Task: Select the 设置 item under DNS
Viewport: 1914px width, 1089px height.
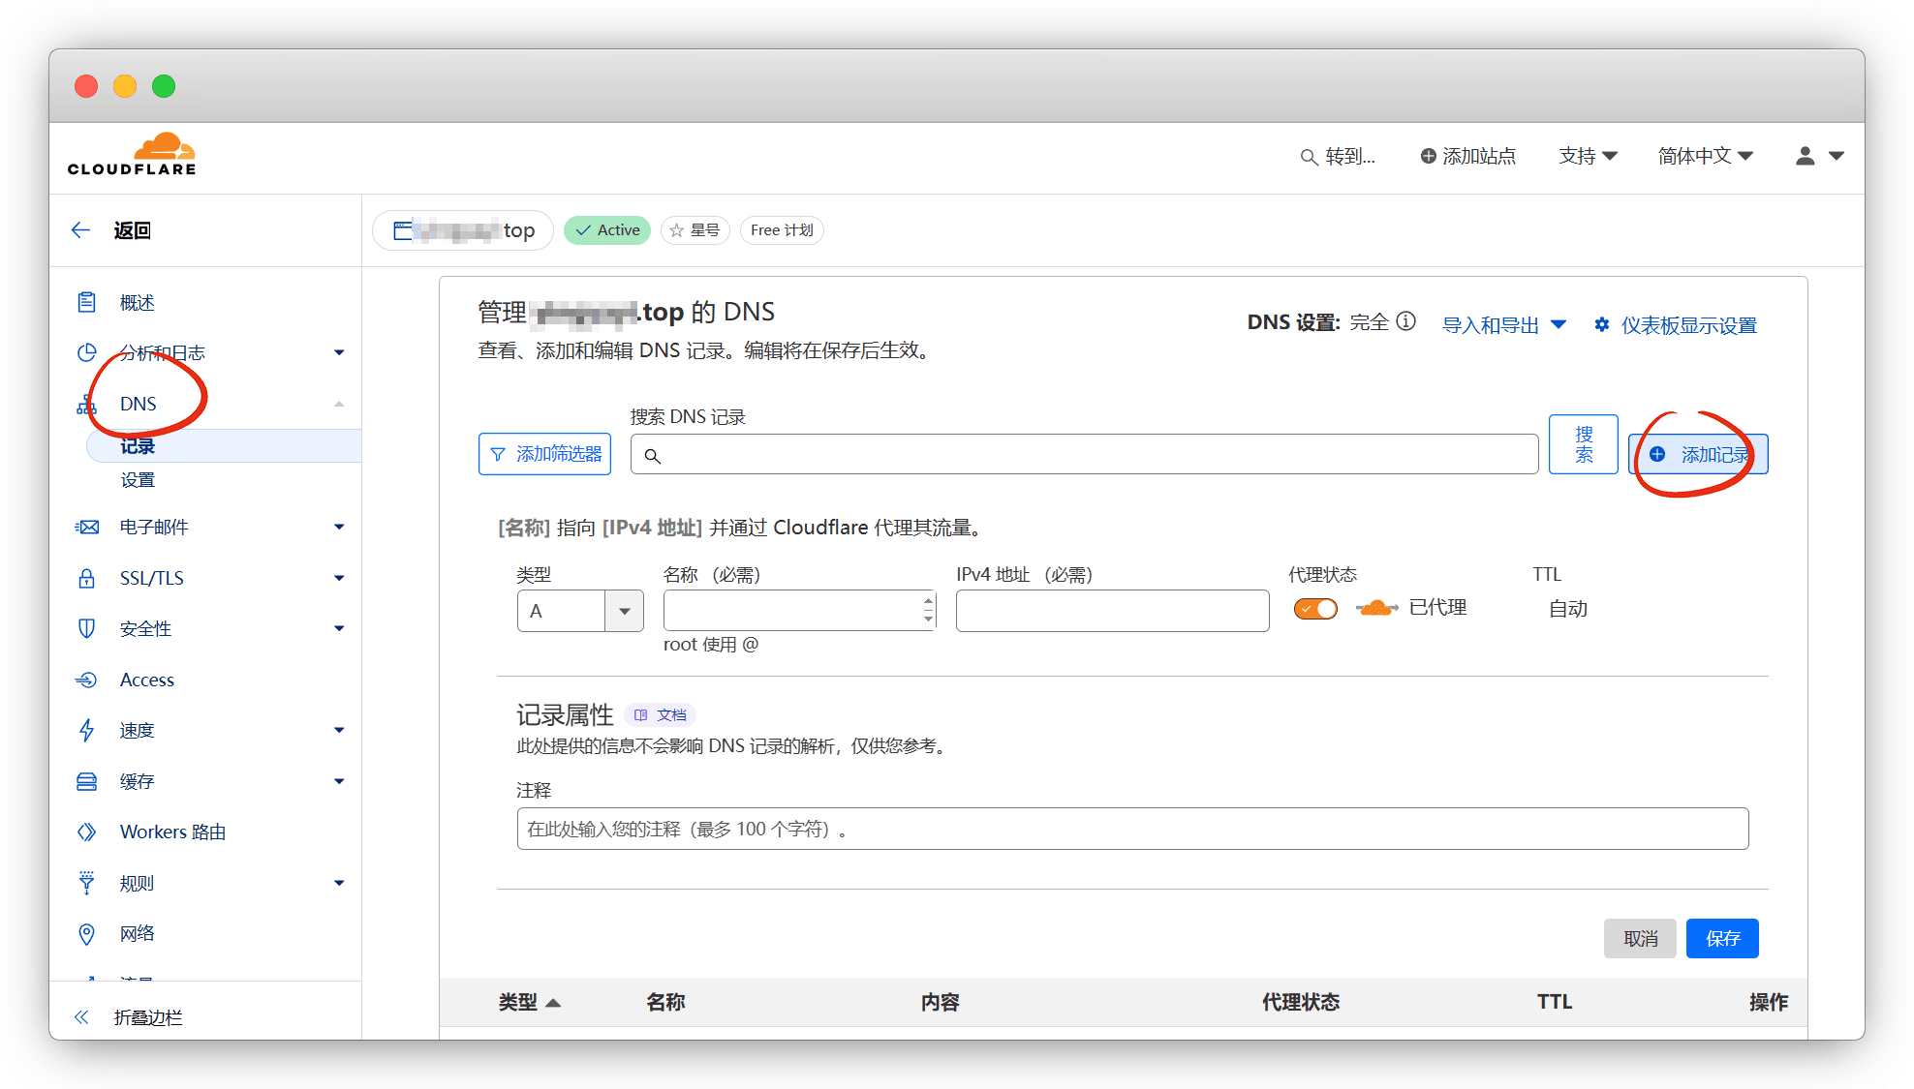Action: click(x=138, y=480)
